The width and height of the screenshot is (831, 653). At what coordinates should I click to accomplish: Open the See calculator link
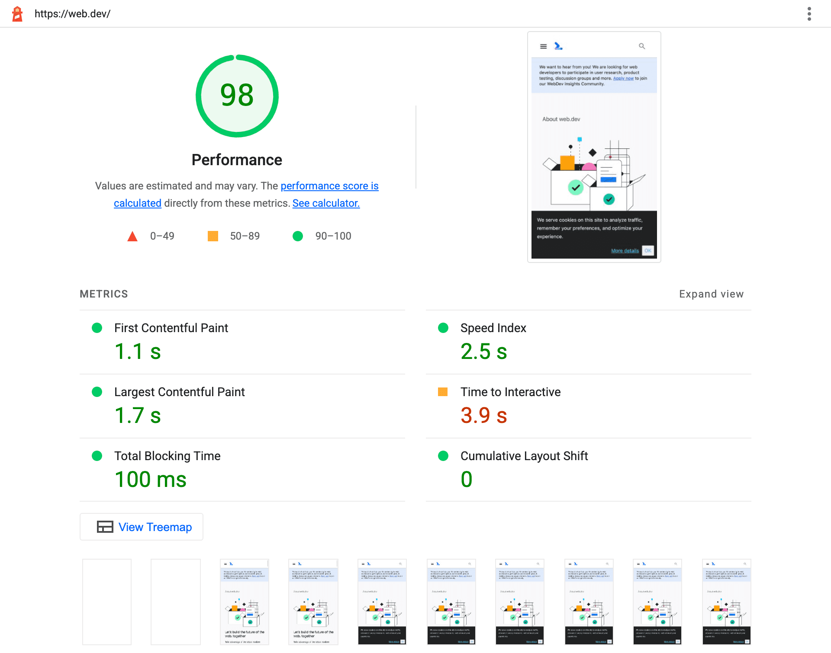click(326, 203)
